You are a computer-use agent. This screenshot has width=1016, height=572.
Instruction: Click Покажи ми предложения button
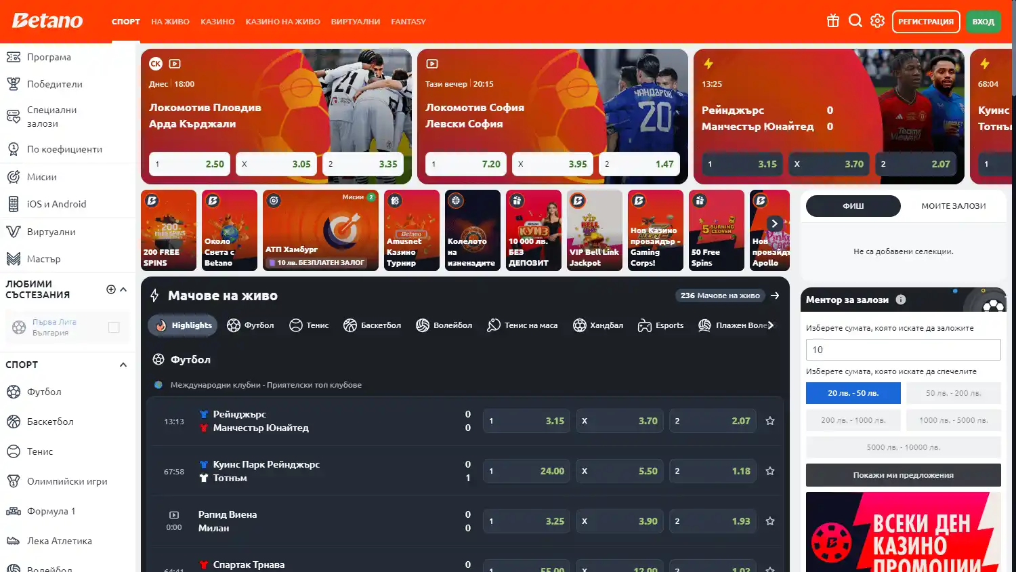(904, 475)
